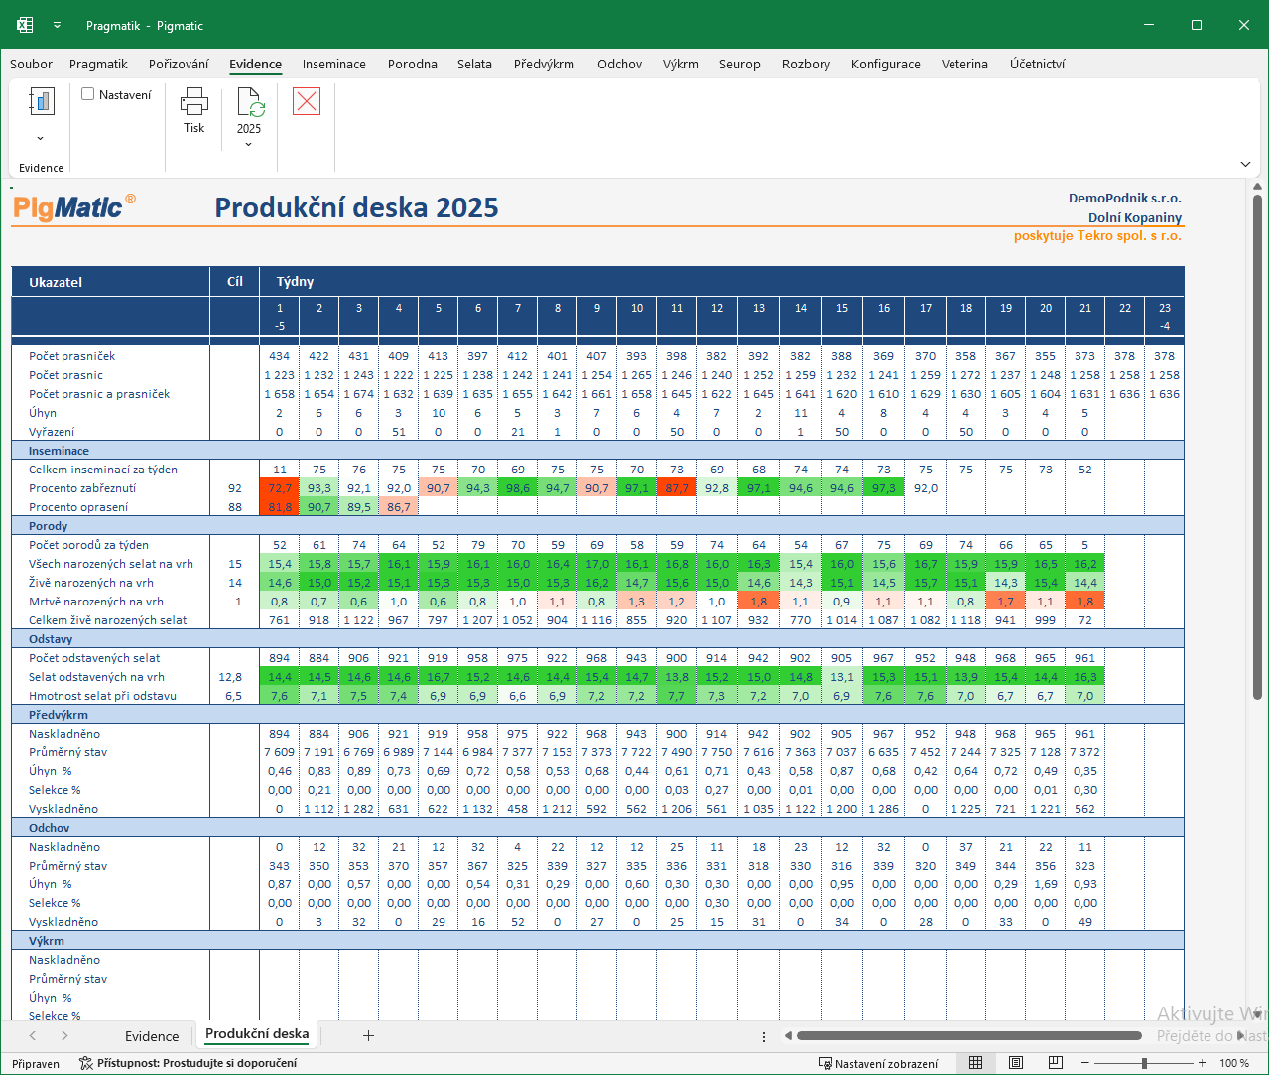1269x1075 pixels.
Task: Click the Pragmatik ribbon tab
Action: (98, 64)
